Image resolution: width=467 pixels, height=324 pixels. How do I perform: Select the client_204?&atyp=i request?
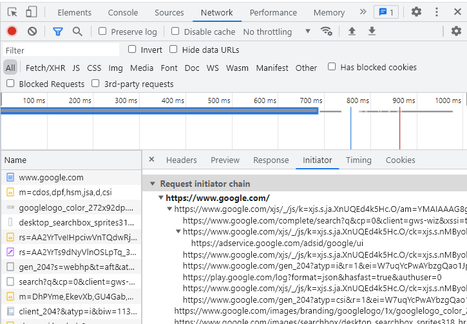point(71,312)
